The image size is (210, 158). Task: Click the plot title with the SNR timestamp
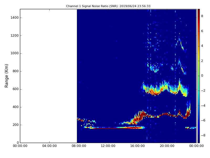[x=108, y=6]
